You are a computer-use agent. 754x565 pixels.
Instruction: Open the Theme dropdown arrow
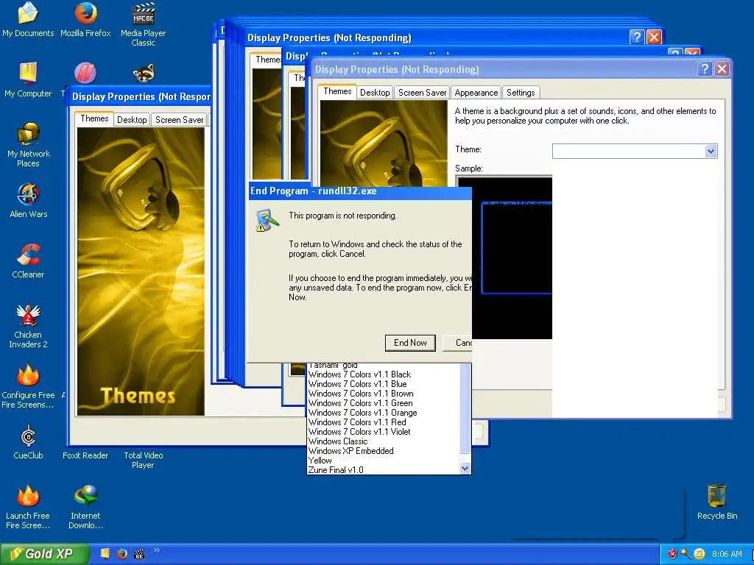[x=711, y=152]
